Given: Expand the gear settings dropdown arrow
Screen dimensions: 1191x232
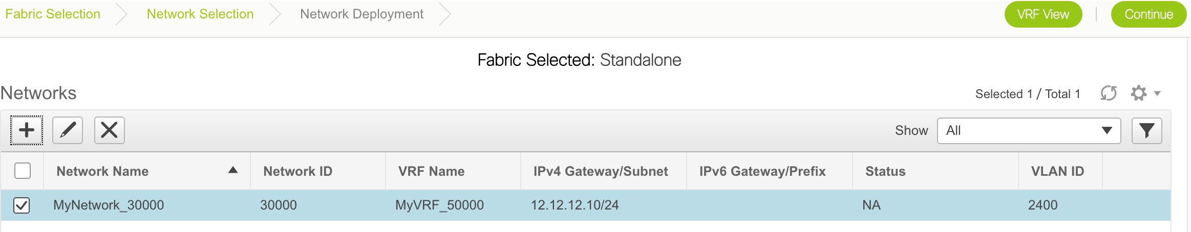Looking at the screenshot, I should tap(1157, 94).
